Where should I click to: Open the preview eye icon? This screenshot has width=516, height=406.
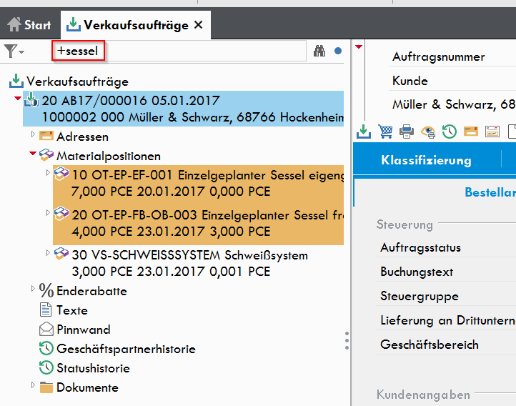coord(428,132)
